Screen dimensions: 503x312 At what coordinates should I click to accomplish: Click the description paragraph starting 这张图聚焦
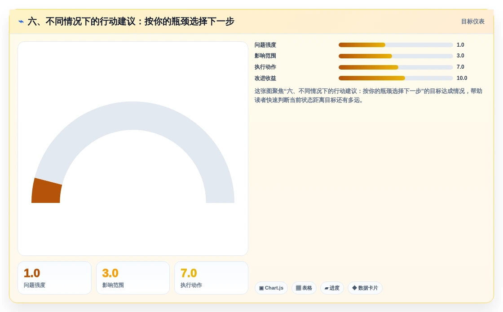coord(368,96)
